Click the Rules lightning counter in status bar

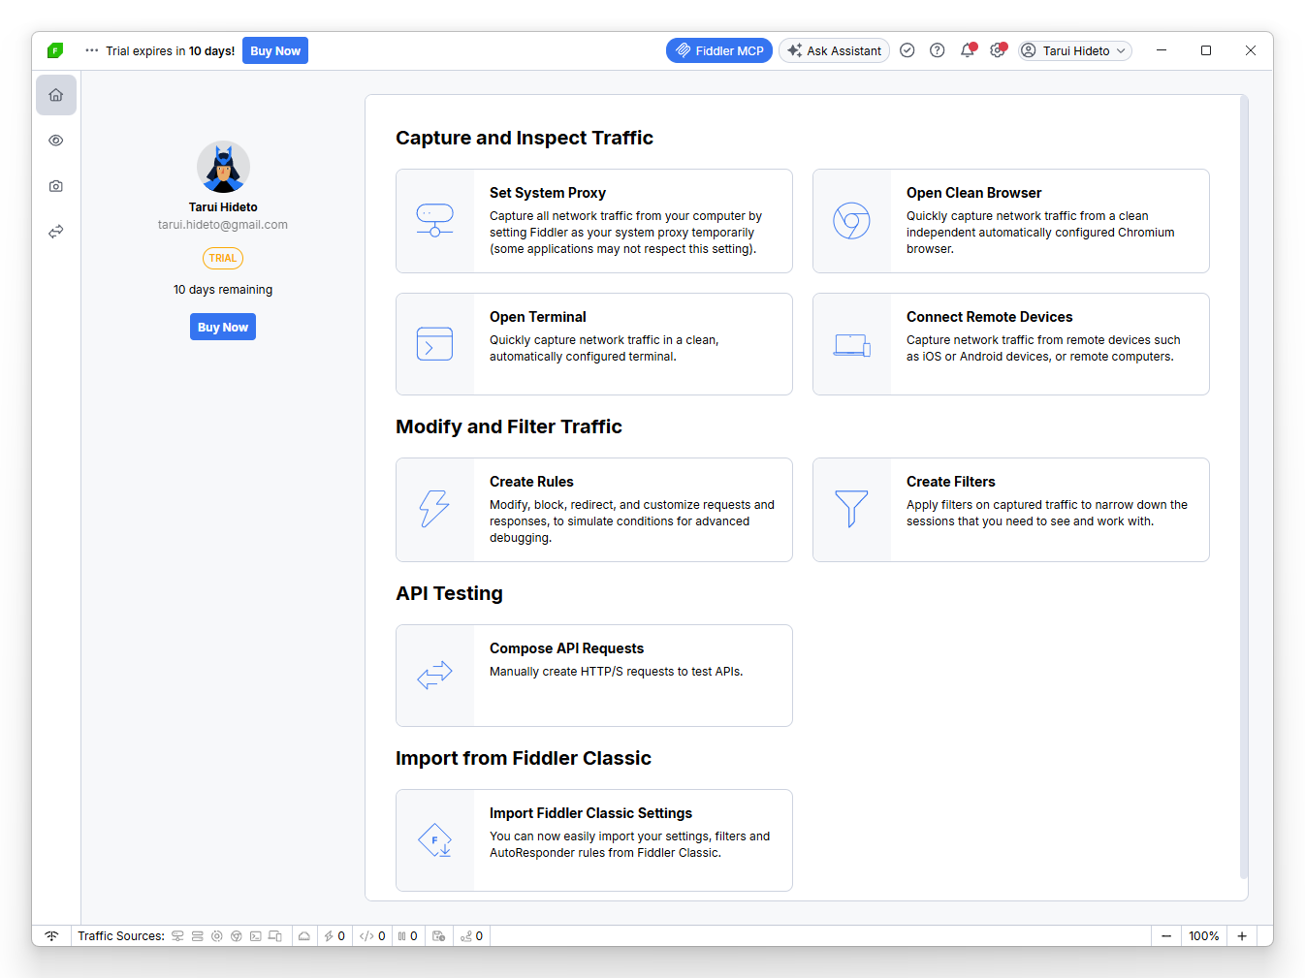pyautogui.click(x=334, y=936)
